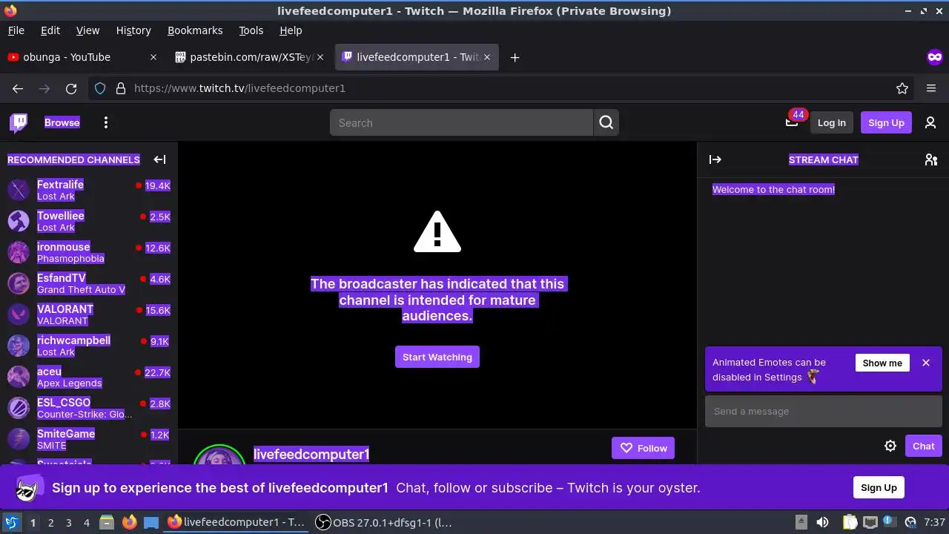The width and height of the screenshot is (949, 534).
Task: Click Grand Theft Auto V game label
Action: tap(81, 290)
